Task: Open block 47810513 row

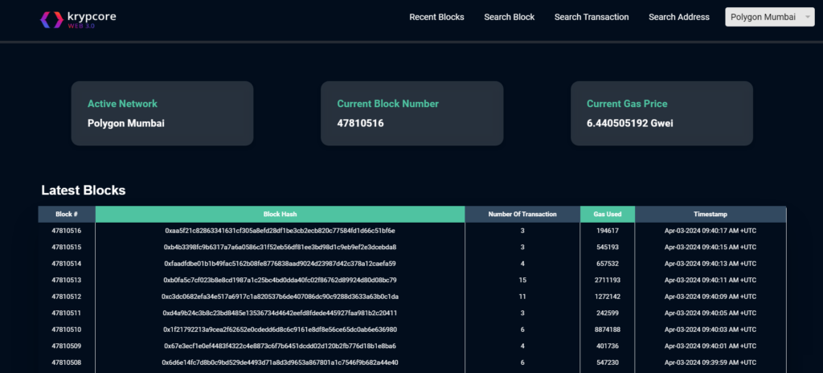Action: [67, 280]
